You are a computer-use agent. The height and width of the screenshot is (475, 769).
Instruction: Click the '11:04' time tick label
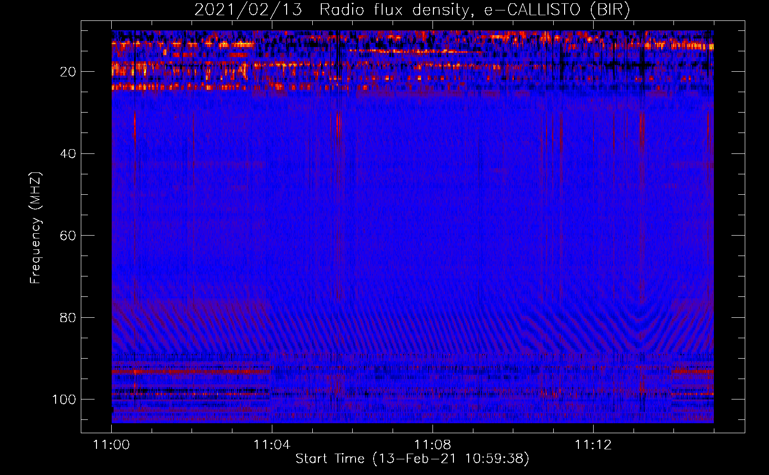(272, 445)
